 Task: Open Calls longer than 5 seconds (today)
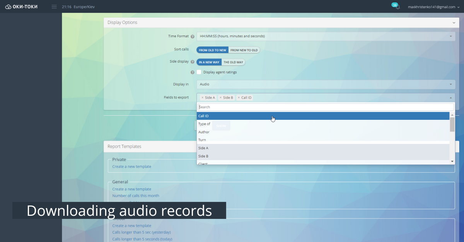tap(142, 239)
